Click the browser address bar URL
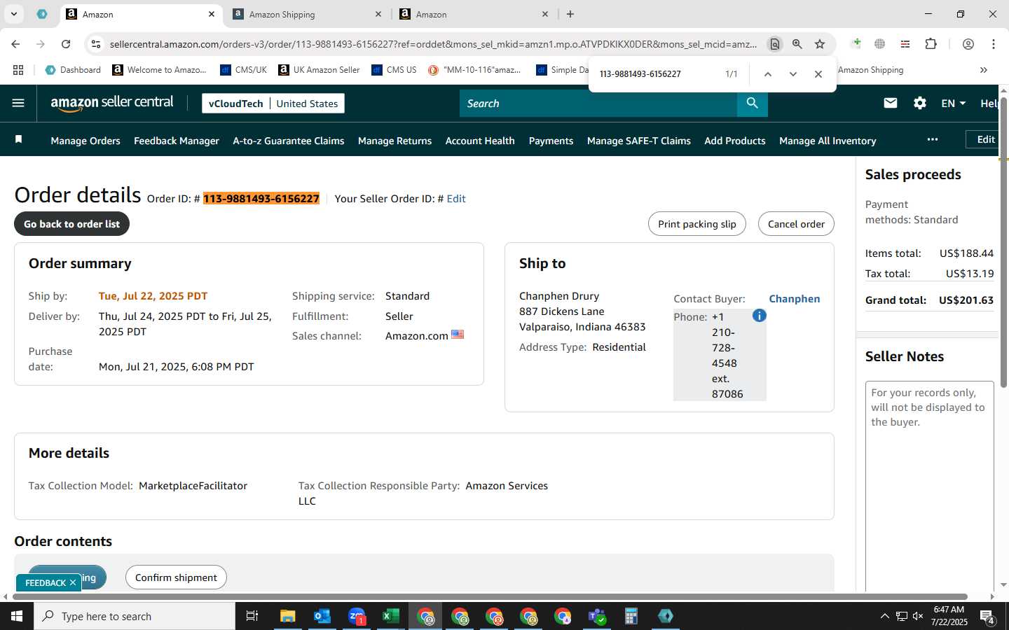This screenshot has width=1009, height=630. click(x=433, y=44)
